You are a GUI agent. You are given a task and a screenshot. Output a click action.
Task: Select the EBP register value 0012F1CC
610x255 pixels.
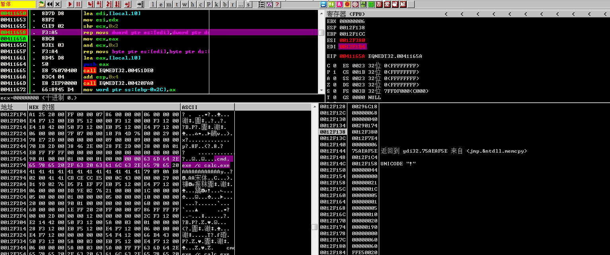click(352, 34)
